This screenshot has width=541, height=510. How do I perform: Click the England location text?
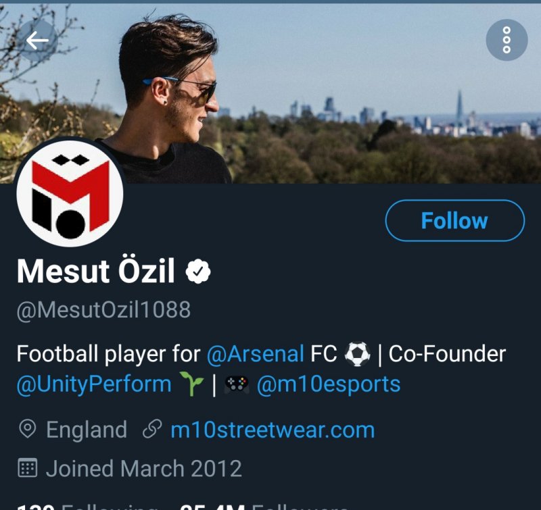[87, 430]
